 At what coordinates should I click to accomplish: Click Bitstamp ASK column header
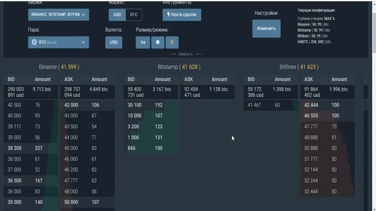click(189, 79)
